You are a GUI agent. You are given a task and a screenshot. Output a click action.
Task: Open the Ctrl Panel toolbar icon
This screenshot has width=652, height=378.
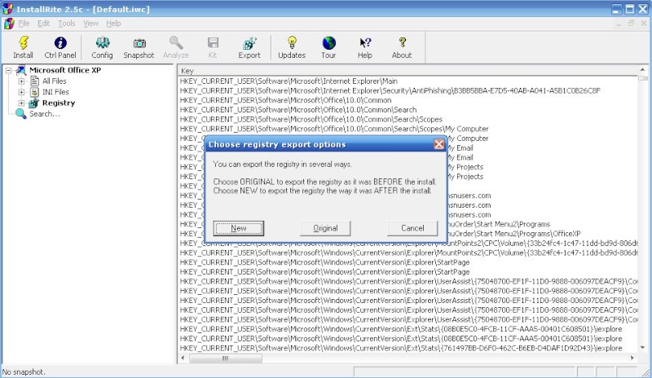click(x=60, y=43)
